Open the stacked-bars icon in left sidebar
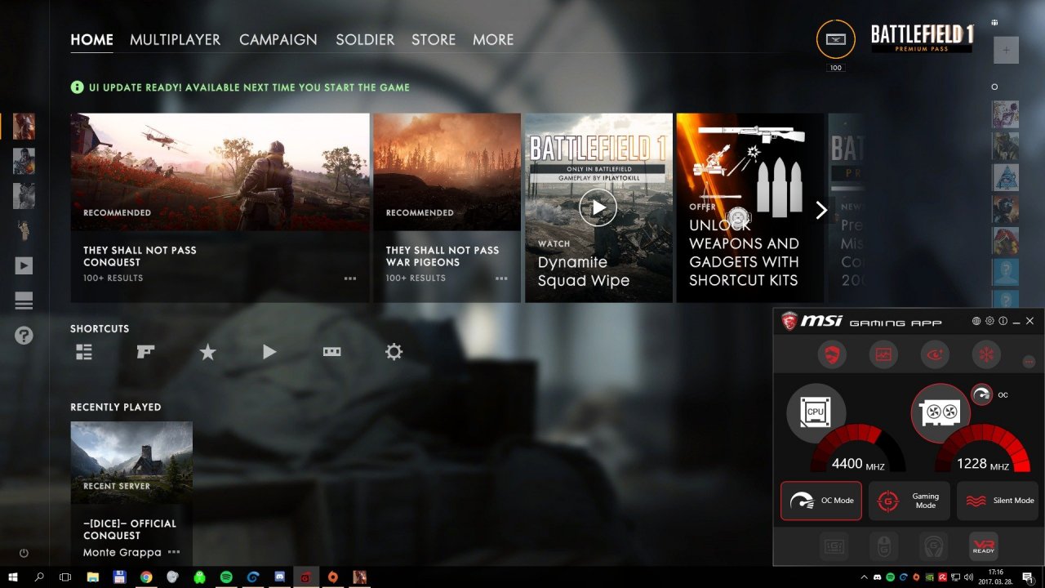The width and height of the screenshot is (1045, 588). click(x=24, y=301)
